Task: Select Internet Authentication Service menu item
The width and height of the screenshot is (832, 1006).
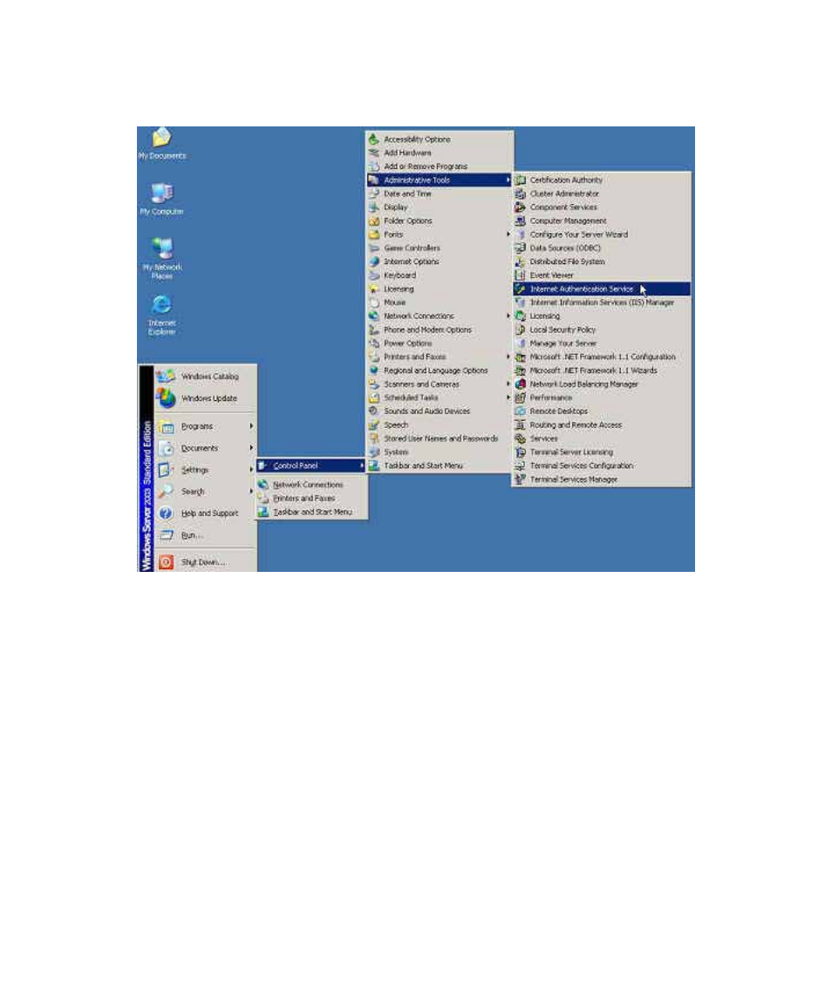Action: pyautogui.click(x=602, y=289)
